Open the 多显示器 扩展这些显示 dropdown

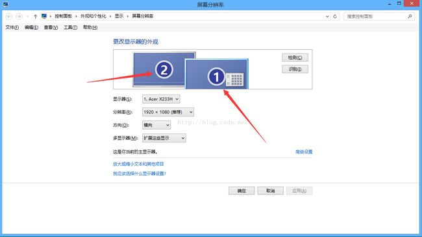pyautogui.click(x=164, y=138)
